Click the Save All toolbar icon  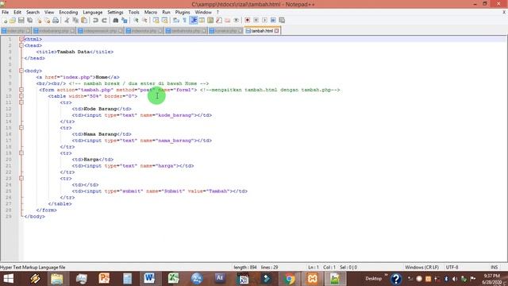pyautogui.click(x=30, y=20)
